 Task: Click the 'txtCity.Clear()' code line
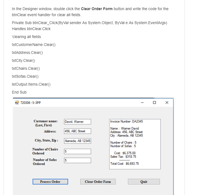[x=23, y=60]
